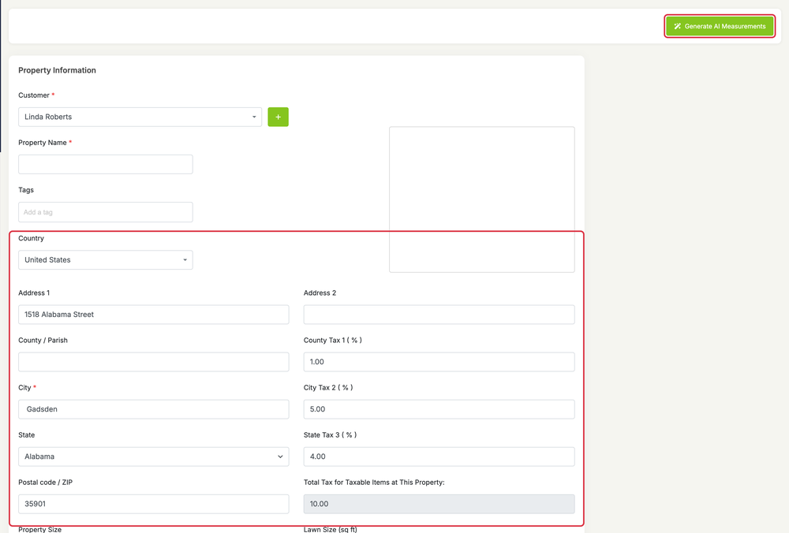This screenshot has height=533, width=789.
Task: Click the Property Information heading
Action: tap(57, 70)
